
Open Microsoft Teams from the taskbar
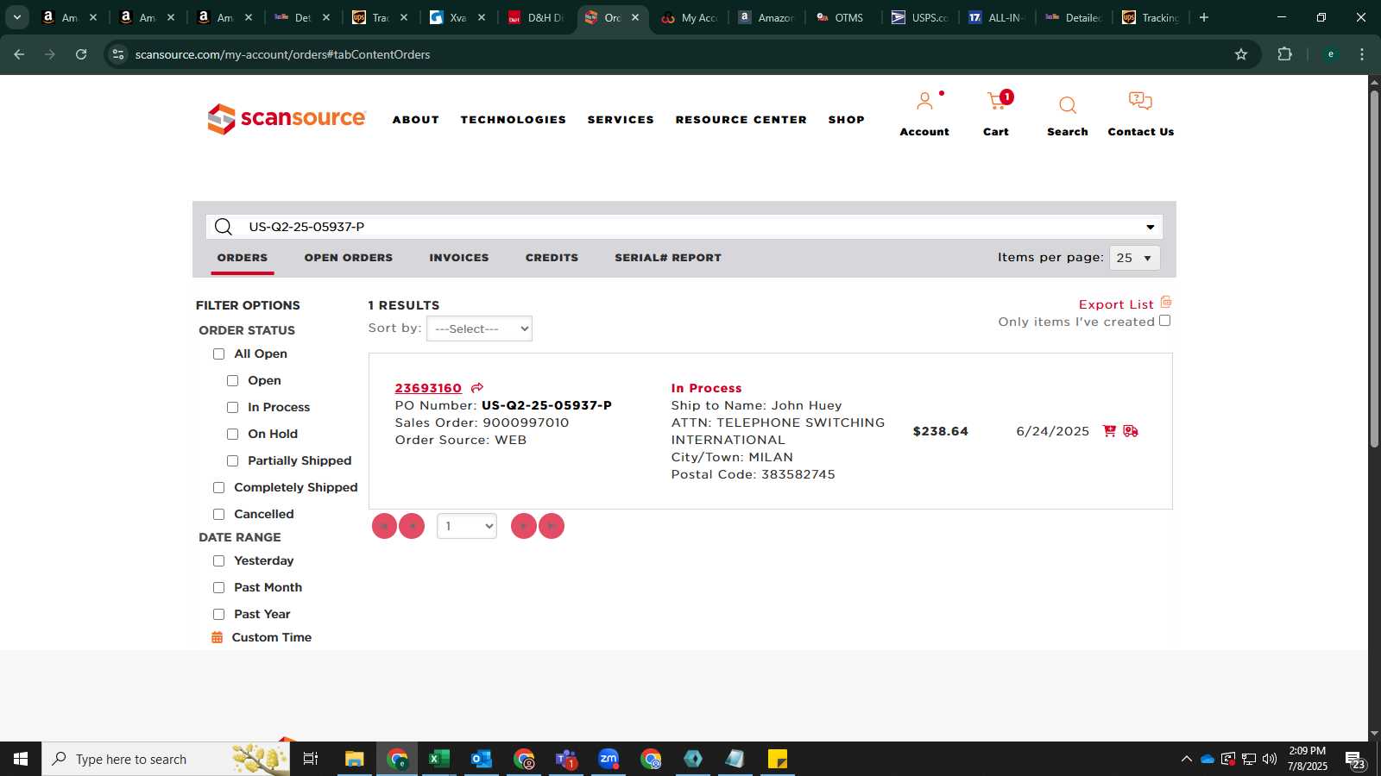566,759
